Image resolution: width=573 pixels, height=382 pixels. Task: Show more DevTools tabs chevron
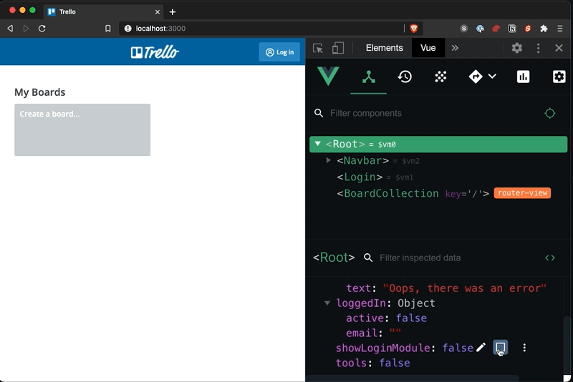[x=455, y=48]
